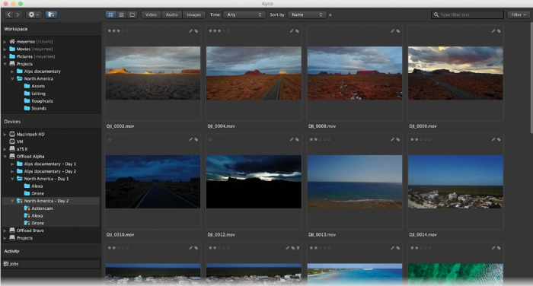
Task: Click tag icon on DJI_0004.mov card
Action: coord(297,31)
